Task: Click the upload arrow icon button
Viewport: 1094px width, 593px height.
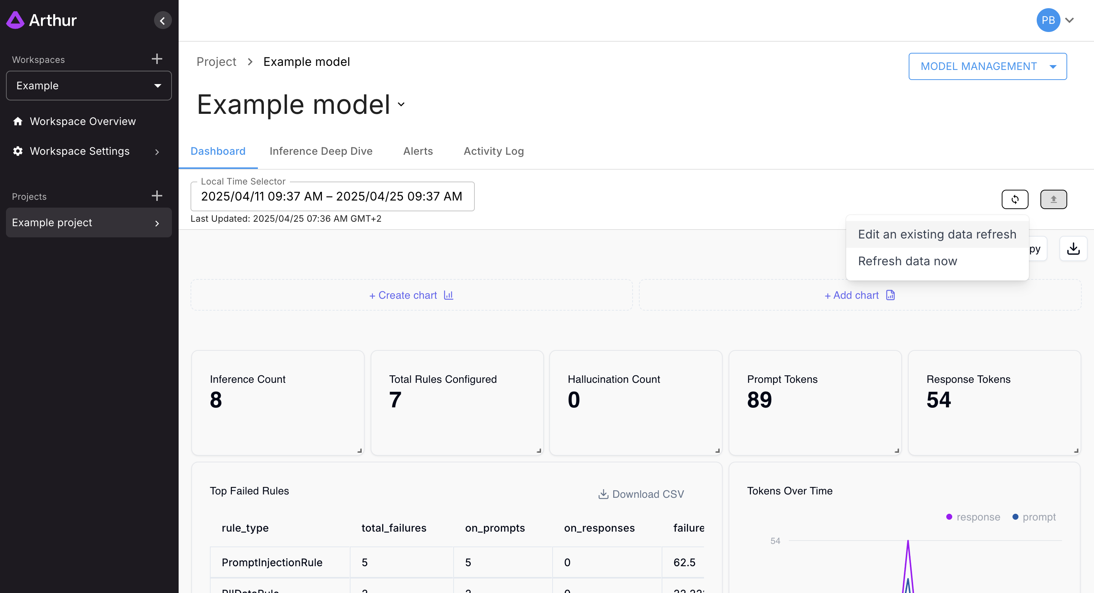Action: pos(1053,199)
